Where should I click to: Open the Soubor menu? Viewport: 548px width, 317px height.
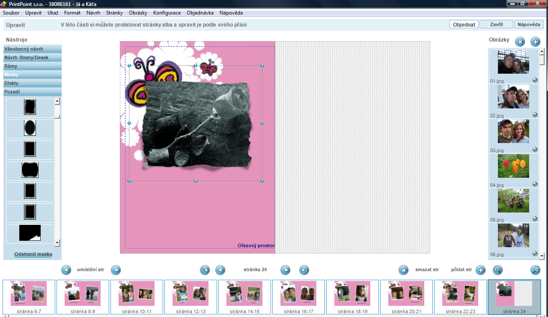[11, 13]
